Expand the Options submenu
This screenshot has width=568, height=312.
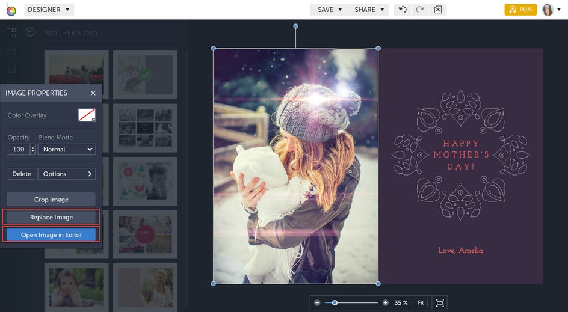[67, 174]
